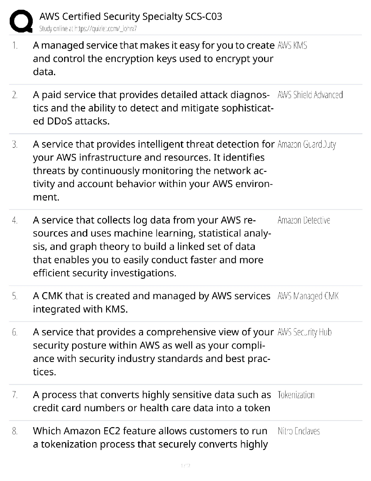Select the intelligent threat detection definition
The height and width of the screenshot is (481, 371).
[x=153, y=171]
